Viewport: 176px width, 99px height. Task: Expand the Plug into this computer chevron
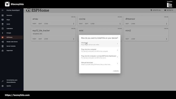coord(117,50)
